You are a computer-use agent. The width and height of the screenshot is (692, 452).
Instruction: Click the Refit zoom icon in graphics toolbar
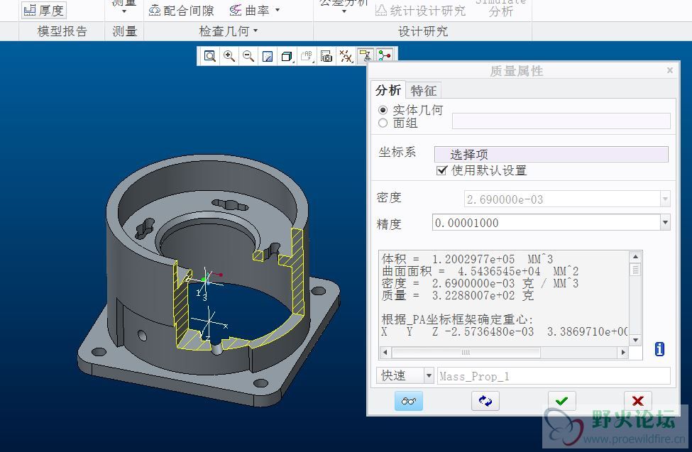(209, 56)
